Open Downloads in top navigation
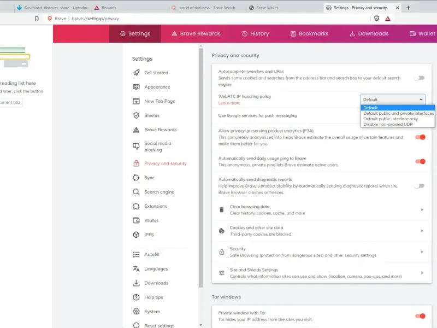This screenshot has height=328, width=437. 369,33
